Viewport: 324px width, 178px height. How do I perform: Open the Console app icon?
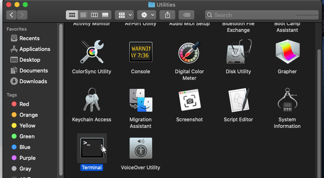(x=140, y=52)
